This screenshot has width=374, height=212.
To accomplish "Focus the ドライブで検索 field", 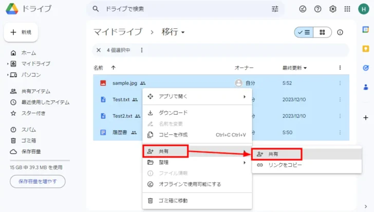I will 186,9.
